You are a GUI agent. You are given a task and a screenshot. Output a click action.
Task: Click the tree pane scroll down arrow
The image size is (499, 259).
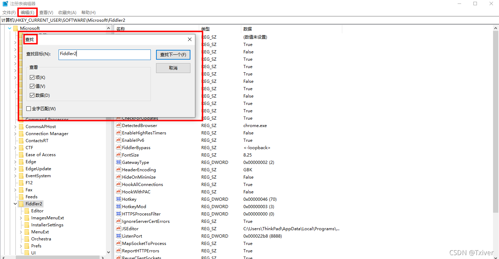[x=109, y=252]
